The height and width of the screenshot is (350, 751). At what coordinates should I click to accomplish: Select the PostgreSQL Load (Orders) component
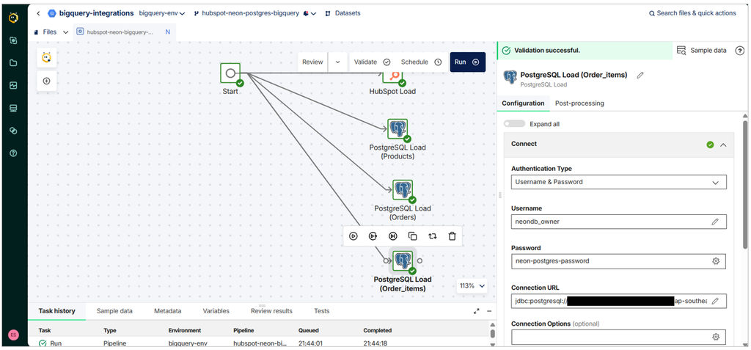403,190
